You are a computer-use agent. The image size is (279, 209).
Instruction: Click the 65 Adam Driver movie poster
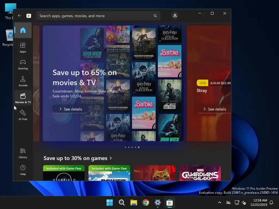pos(169,96)
